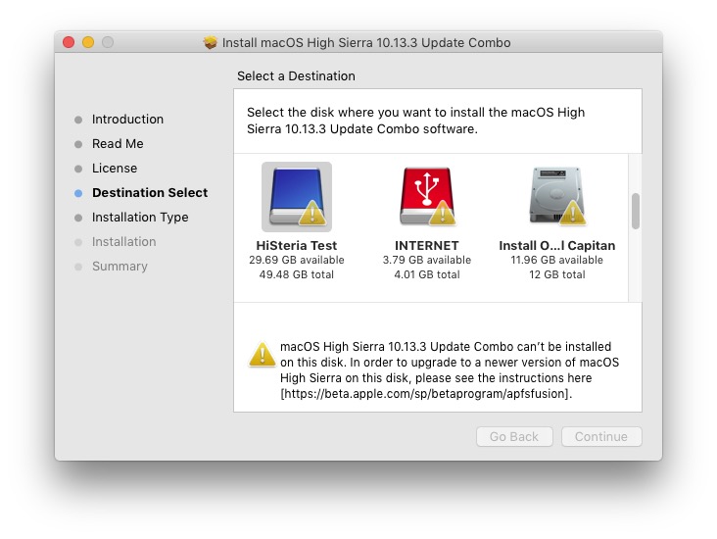Click the apfsfusion beta.apple.com URL text
Screen dimensions: 717x539
426,394
